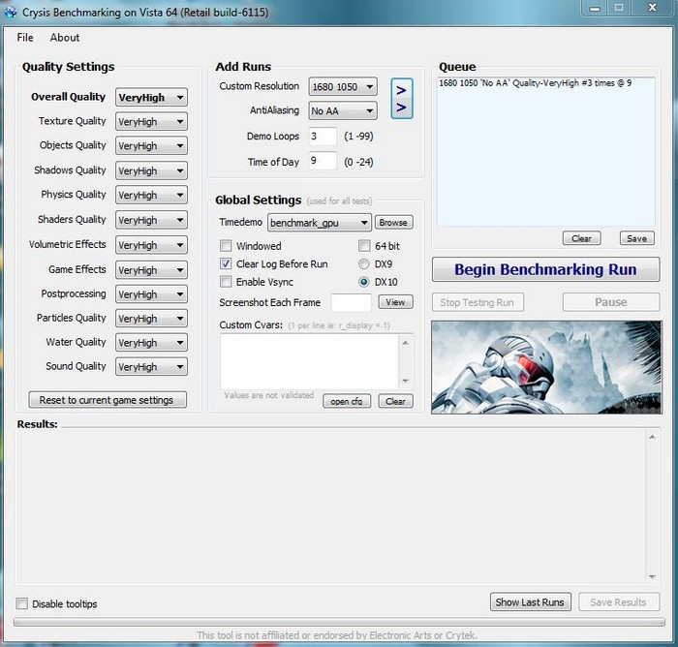Image resolution: width=678 pixels, height=647 pixels.
Task: Expand the Shaders Quality dropdown
Action: coord(151,220)
